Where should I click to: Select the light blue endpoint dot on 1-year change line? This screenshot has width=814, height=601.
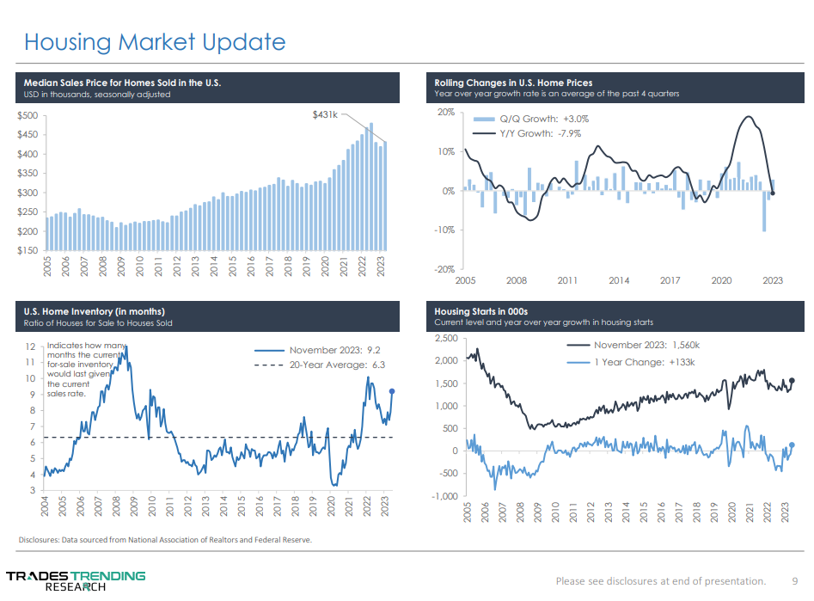click(x=792, y=445)
